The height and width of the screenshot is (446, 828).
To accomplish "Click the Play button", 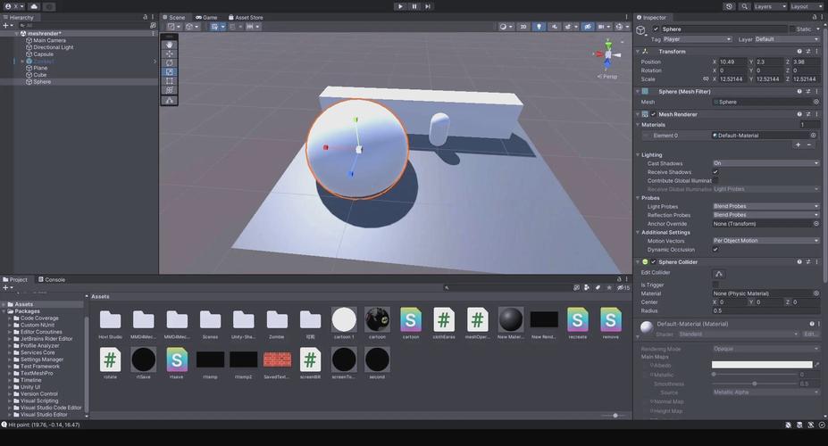I will point(400,6).
